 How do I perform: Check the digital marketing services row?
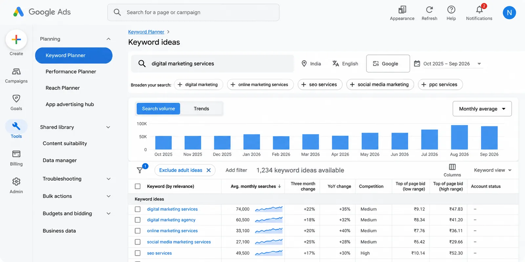click(x=138, y=209)
